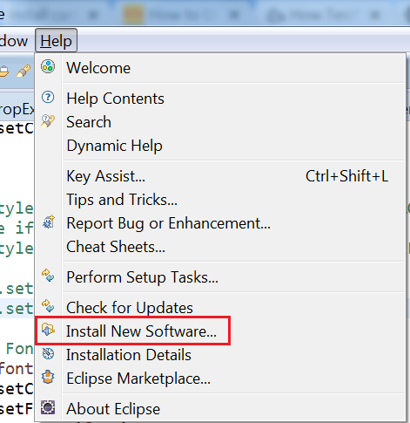Click the Install New Software icon

pos(48,330)
